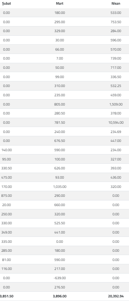The image size is (129, 301).
Task: Select the Nisan value 10,594.00
Action: [116, 122]
